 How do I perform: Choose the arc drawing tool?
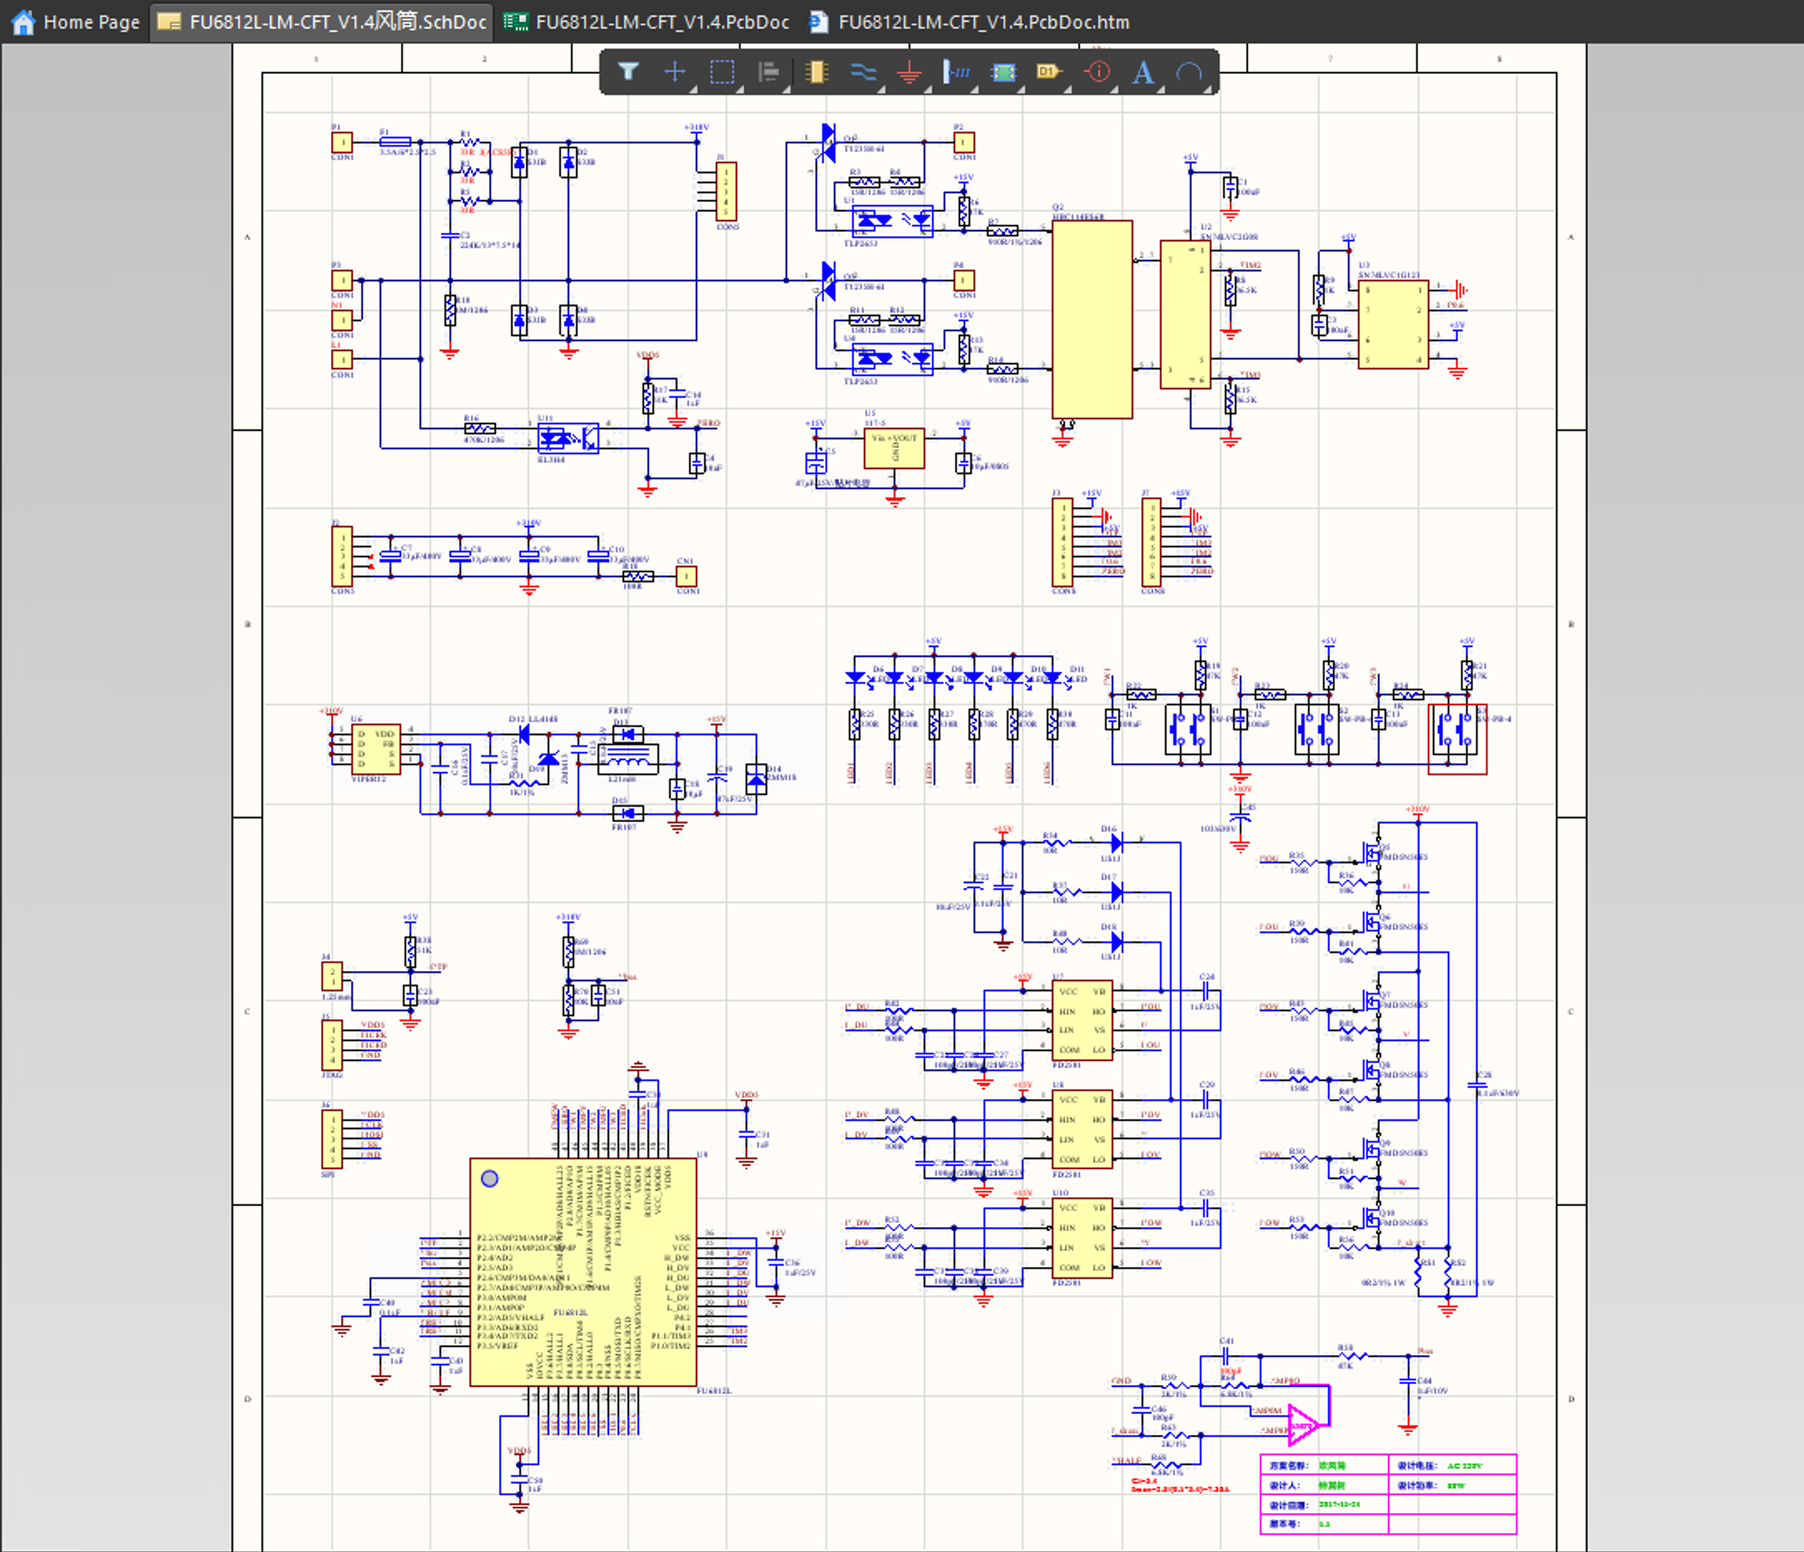1189,72
